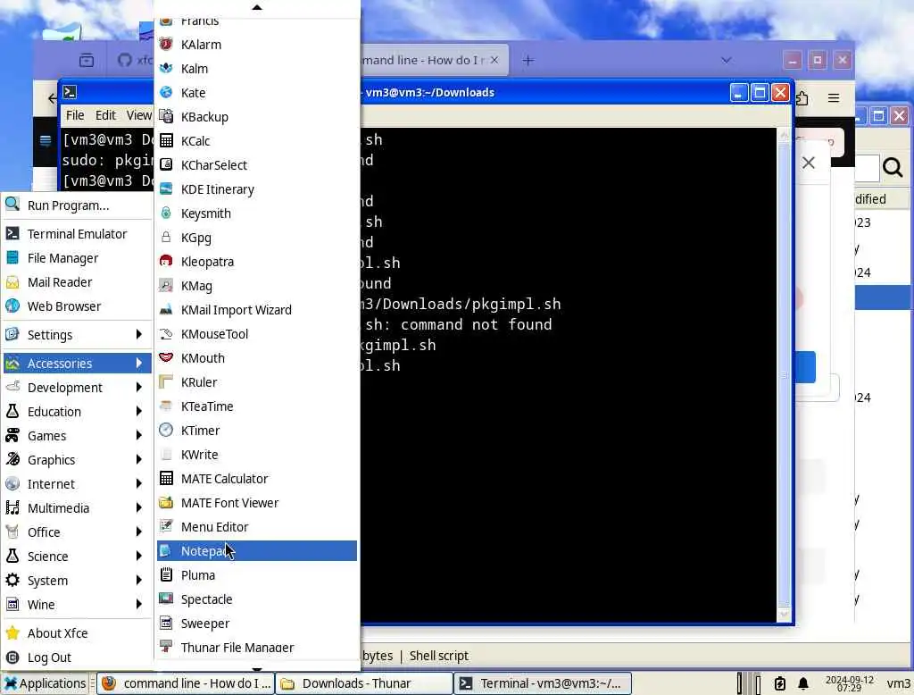The height and width of the screenshot is (695, 914).
Task: Open the Menu Editor entry
Action: (x=256, y=526)
